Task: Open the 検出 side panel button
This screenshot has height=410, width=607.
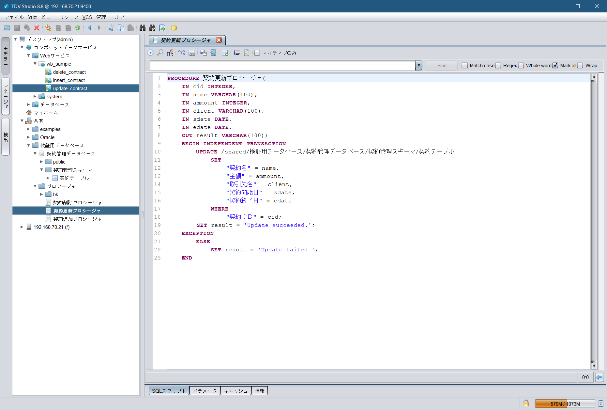Action: click(6, 137)
